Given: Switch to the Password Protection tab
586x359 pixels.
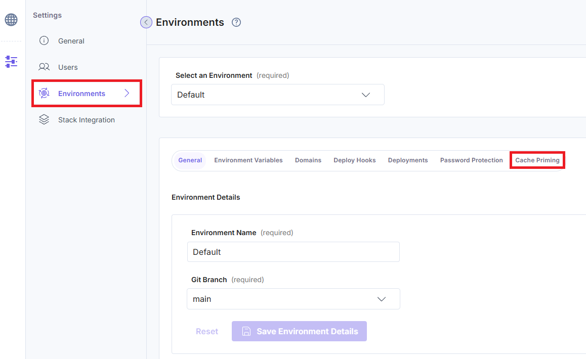Looking at the screenshot, I should 471,160.
